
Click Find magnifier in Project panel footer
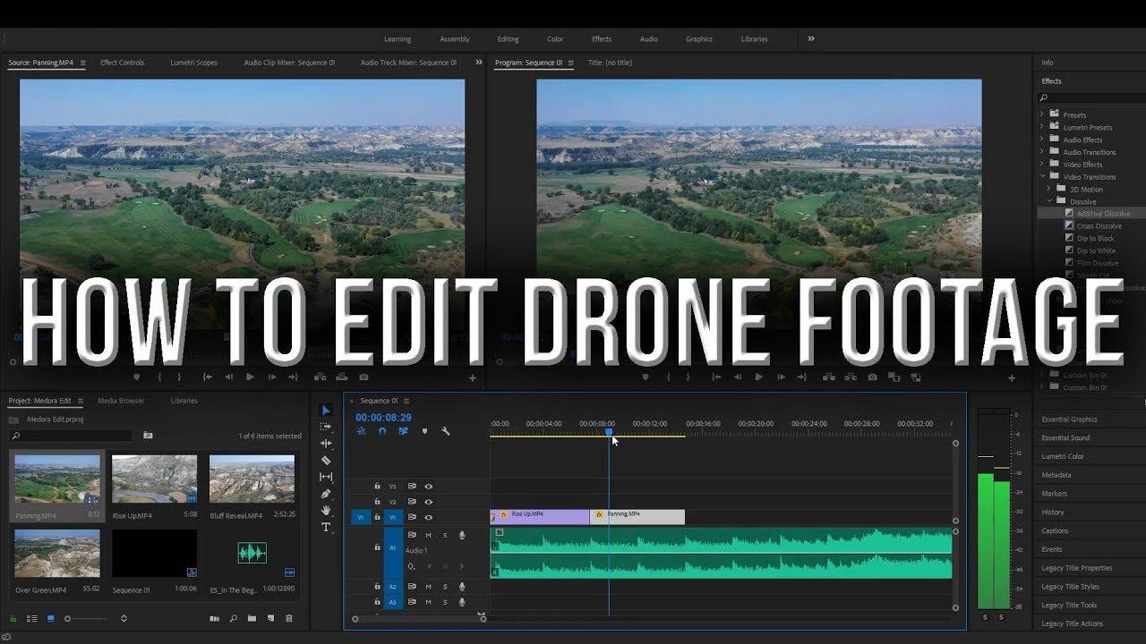pyautogui.click(x=233, y=618)
